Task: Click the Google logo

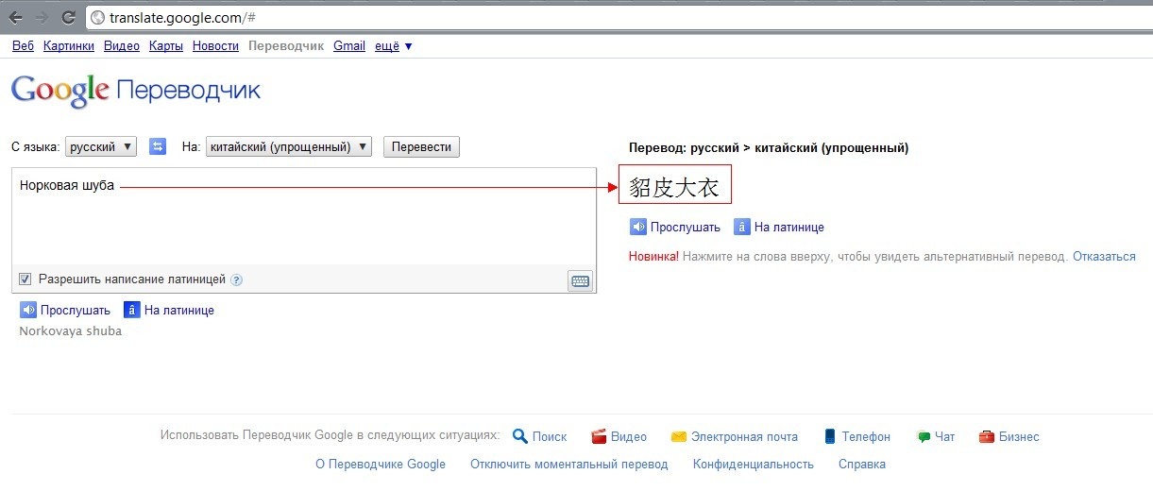Action: click(x=60, y=91)
